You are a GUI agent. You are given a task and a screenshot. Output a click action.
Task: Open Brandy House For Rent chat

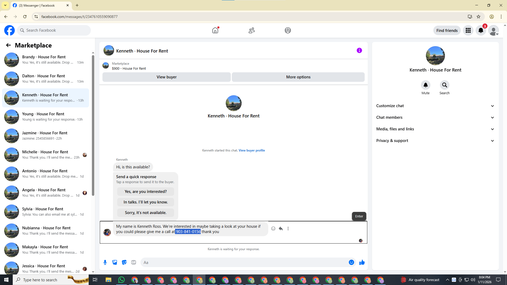(45, 60)
